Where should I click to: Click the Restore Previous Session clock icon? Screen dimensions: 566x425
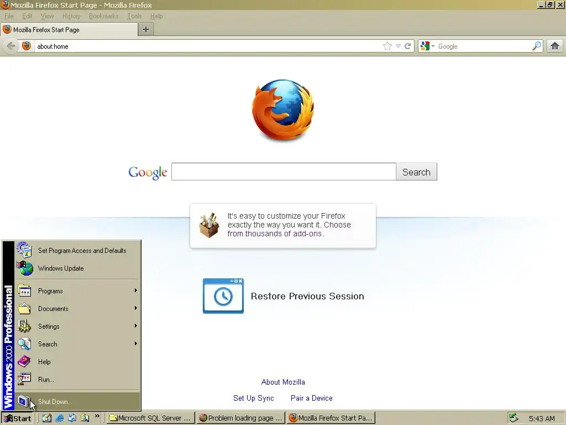point(223,296)
